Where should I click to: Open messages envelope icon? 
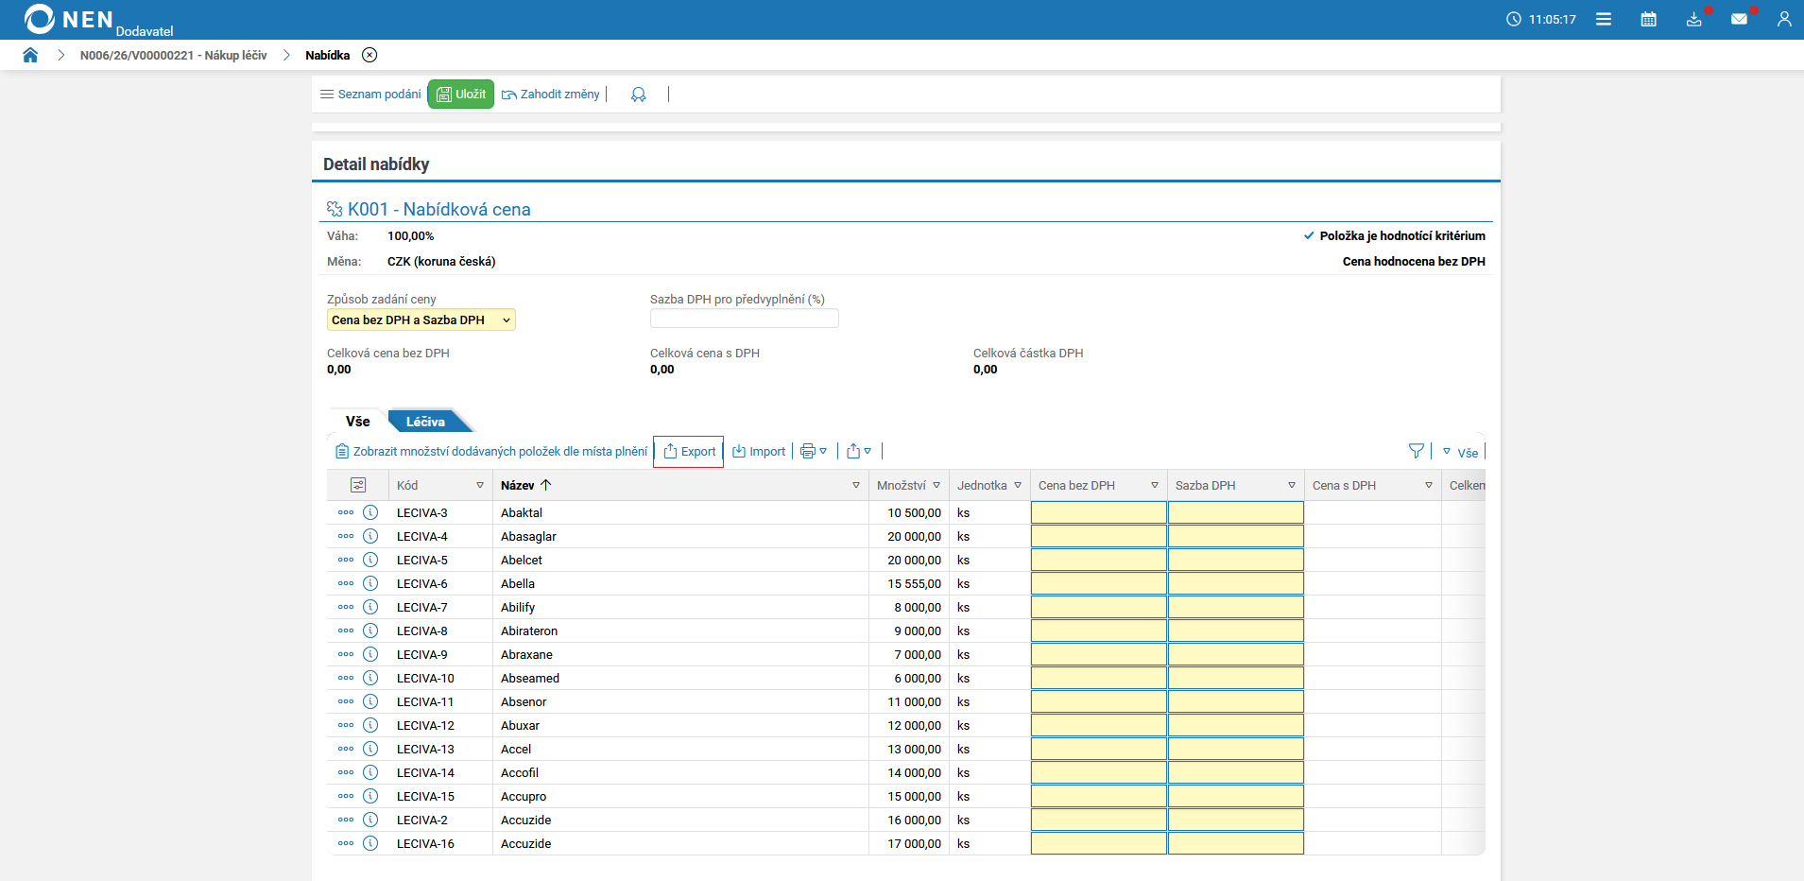[1739, 19]
